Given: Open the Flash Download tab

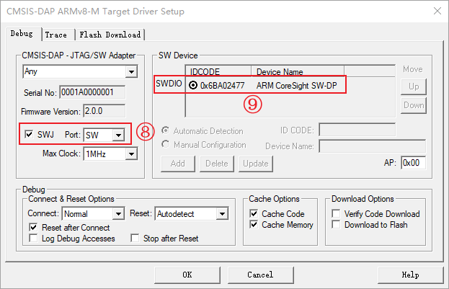Looking at the screenshot, I should 110,35.
